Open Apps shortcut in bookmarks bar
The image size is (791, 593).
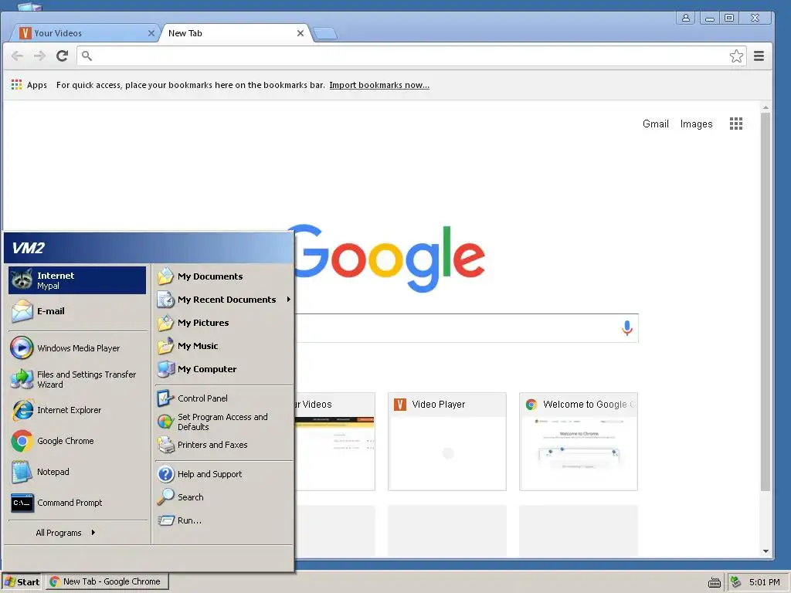[x=29, y=85]
